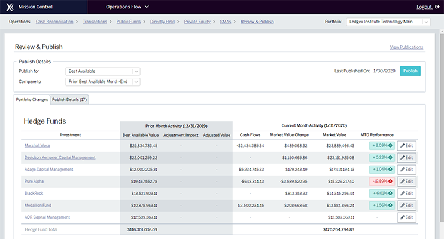This screenshot has height=239, width=444.
Task: Click the green up-arrow icon on the BlackRock +6.01% badge
Action: point(390,193)
